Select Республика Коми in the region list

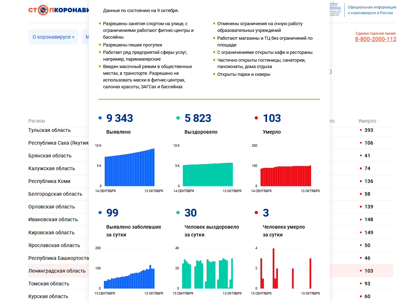point(49,181)
